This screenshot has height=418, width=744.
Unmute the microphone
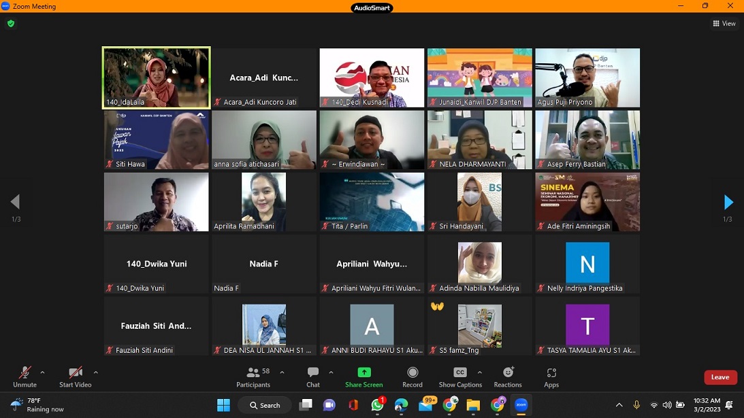pos(25,377)
